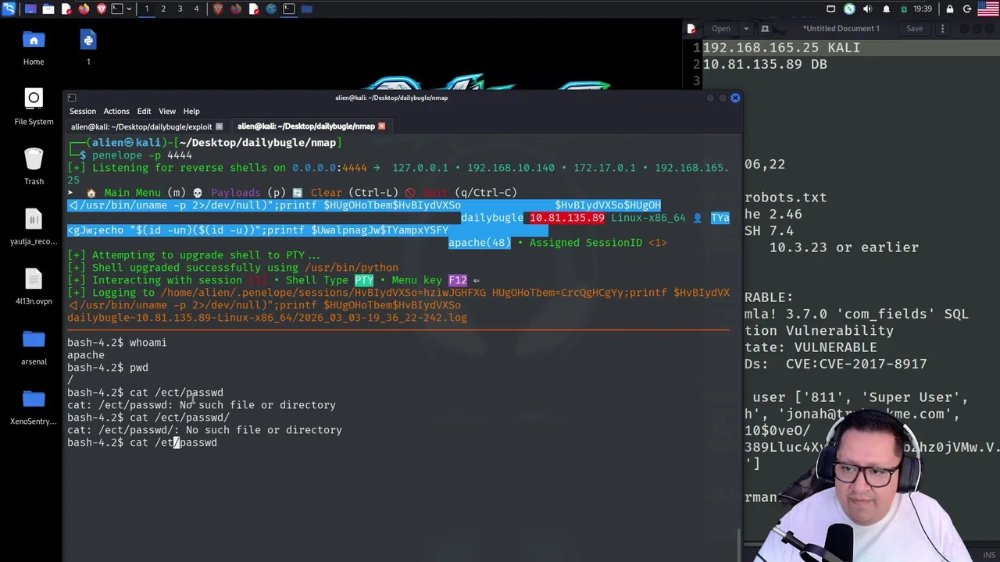The height and width of the screenshot is (562, 1000).
Task: Open the yautja_reco desktop file
Action: point(34,226)
